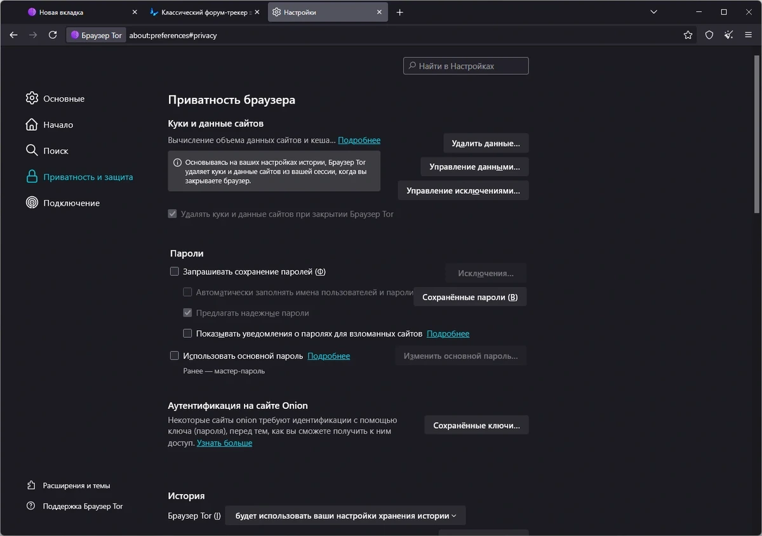
Task: Switch to Классический форум-трекер tab
Action: [204, 12]
